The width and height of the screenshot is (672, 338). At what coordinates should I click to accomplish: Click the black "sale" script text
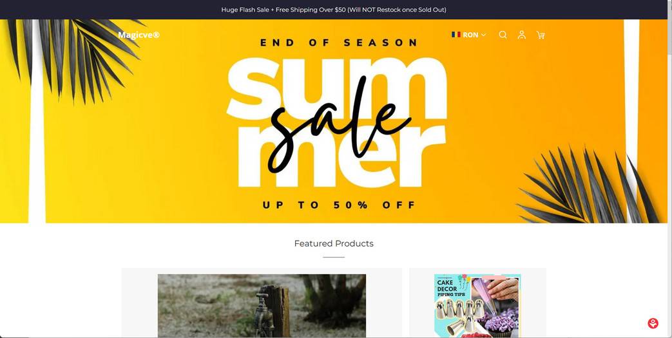340,125
